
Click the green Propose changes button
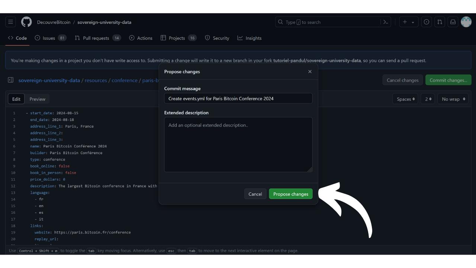click(291, 194)
